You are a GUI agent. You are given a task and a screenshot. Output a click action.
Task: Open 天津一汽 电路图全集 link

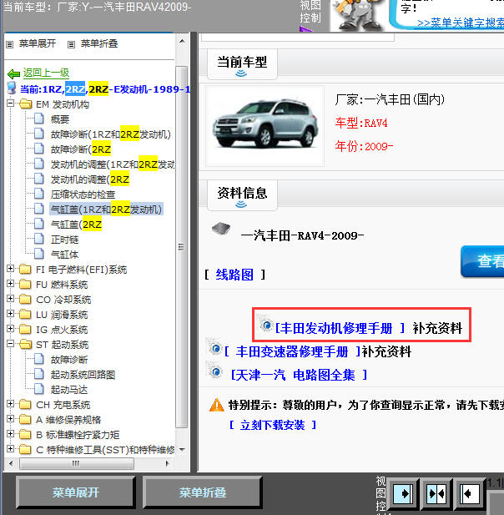pyautogui.click(x=299, y=375)
